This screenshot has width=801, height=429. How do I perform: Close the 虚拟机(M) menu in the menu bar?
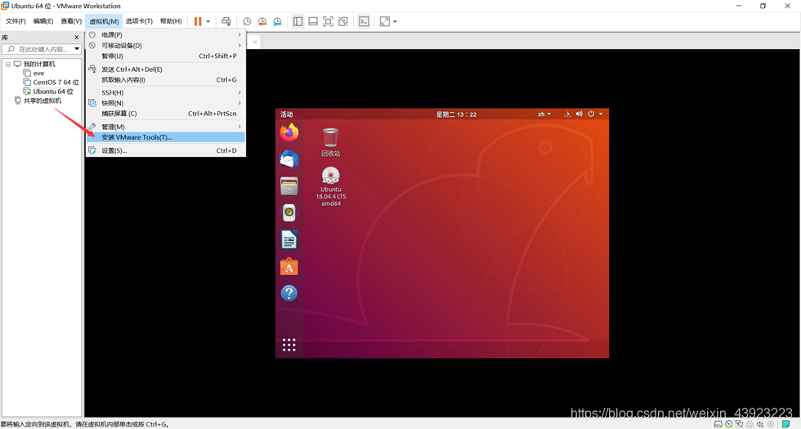pyautogui.click(x=104, y=21)
